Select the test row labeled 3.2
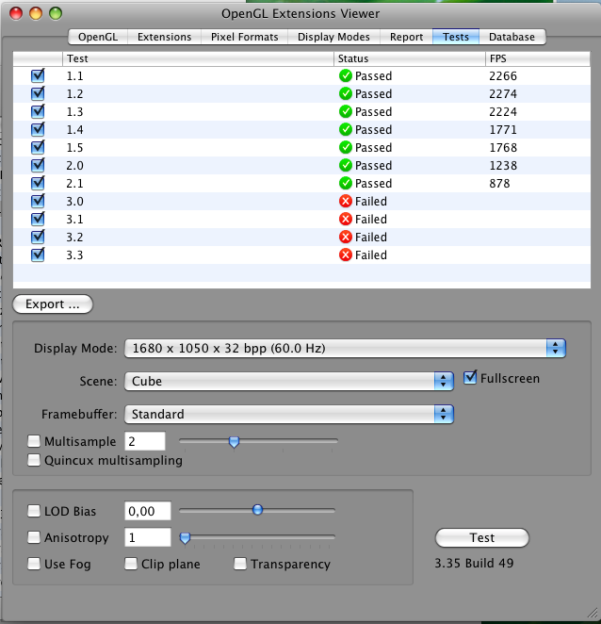The image size is (601, 624). [301, 237]
